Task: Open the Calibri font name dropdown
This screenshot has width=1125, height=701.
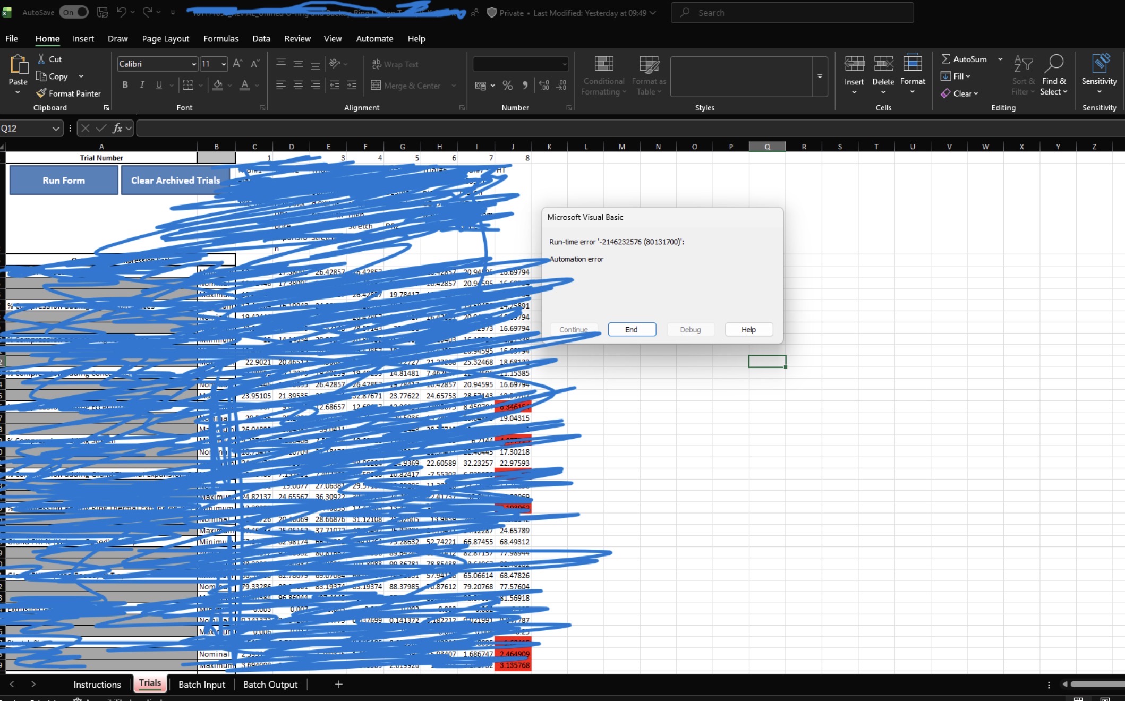Action: click(193, 64)
